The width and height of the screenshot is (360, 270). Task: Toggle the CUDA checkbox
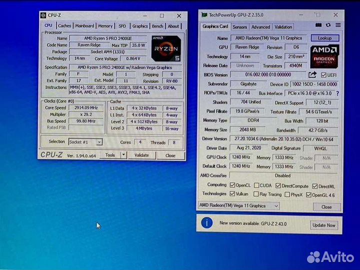(256, 185)
